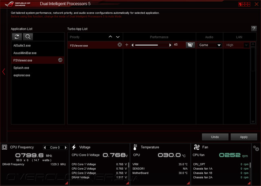Select AISuite3.exe in Application List

click(38, 45)
